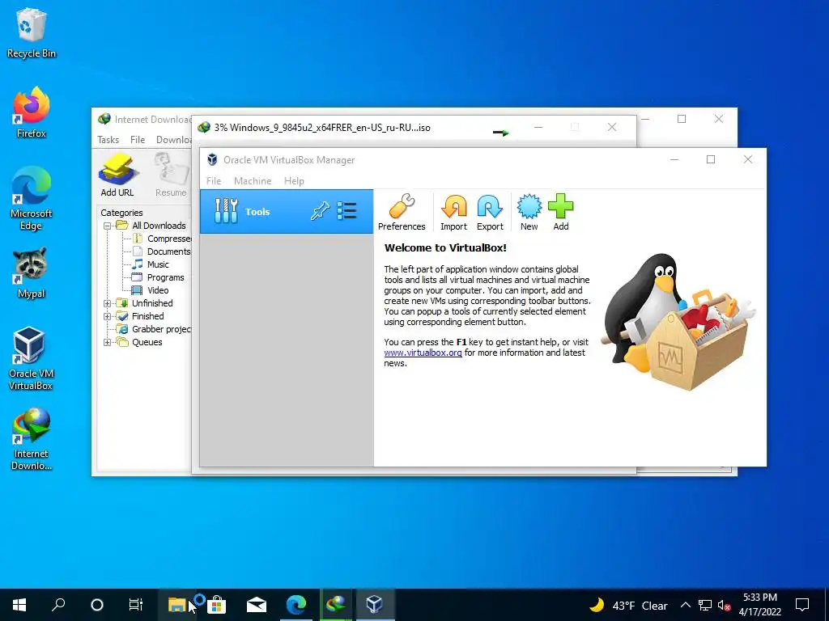Viewport: 829px width, 621px height.
Task: Expand the Unfinished category
Action: click(x=108, y=303)
